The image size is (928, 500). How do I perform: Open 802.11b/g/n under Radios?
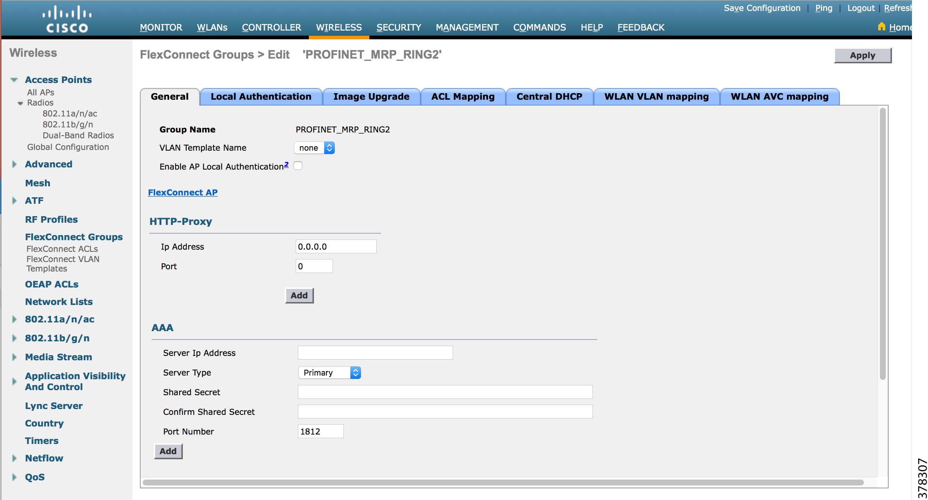pyautogui.click(x=68, y=124)
